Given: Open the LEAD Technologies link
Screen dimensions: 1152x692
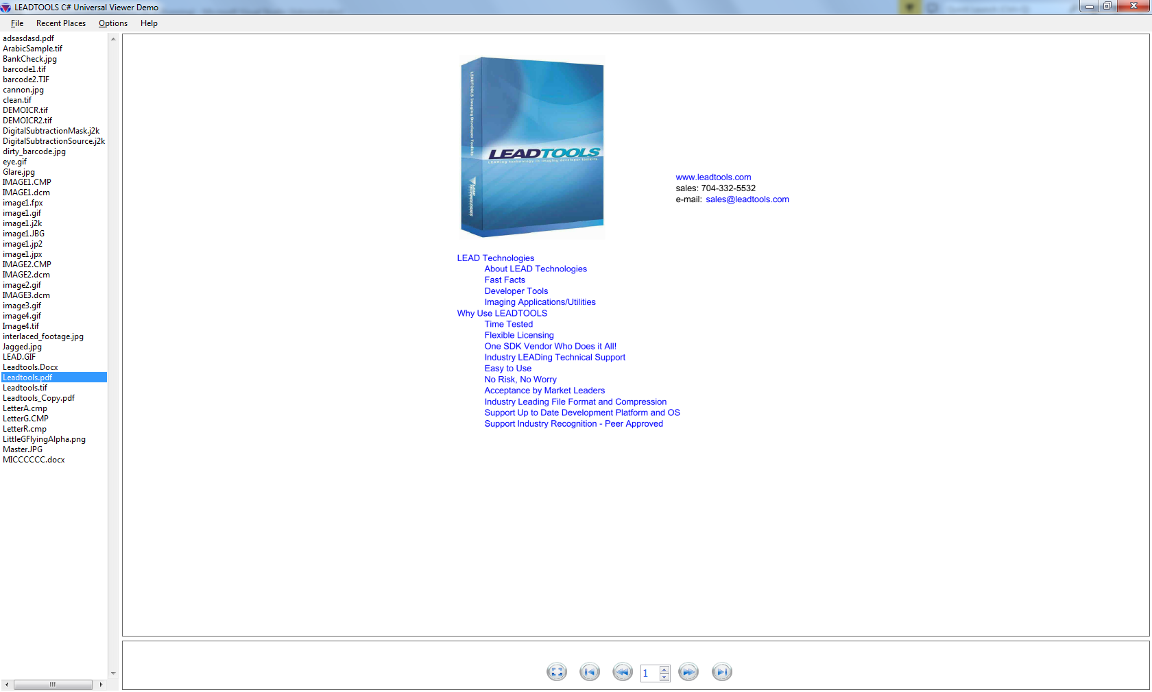Looking at the screenshot, I should point(496,258).
